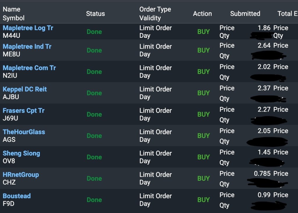Click the 0.785 submitted price for HRnetGroup
298x213 pixels.
pyautogui.click(x=262, y=174)
